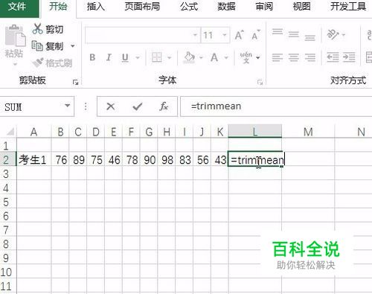Click the Insert Function fx button

click(x=164, y=106)
